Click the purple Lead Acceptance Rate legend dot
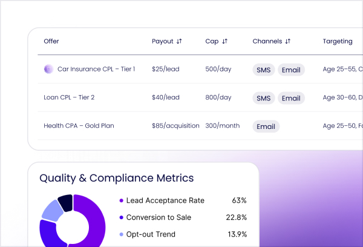The width and height of the screenshot is (363, 247). pyautogui.click(x=122, y=200)
